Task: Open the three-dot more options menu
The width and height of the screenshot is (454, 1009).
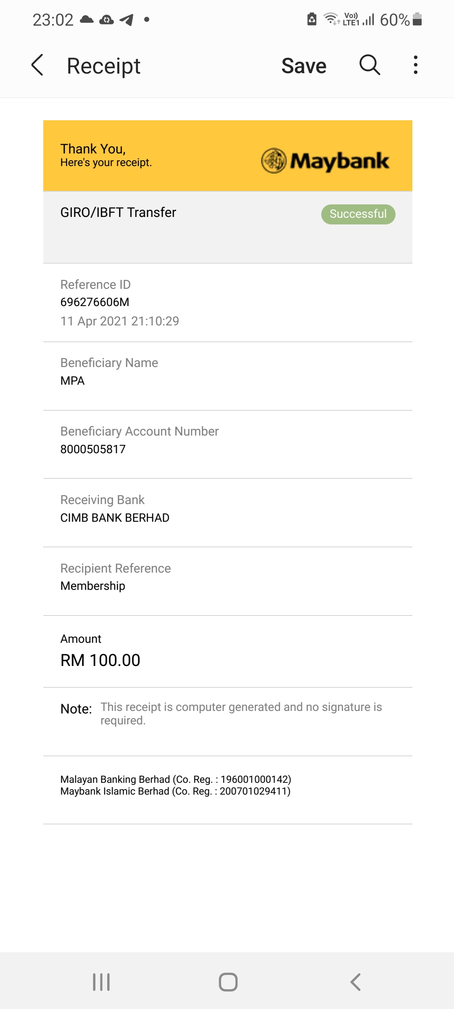Action: click(x=415, y=65)
